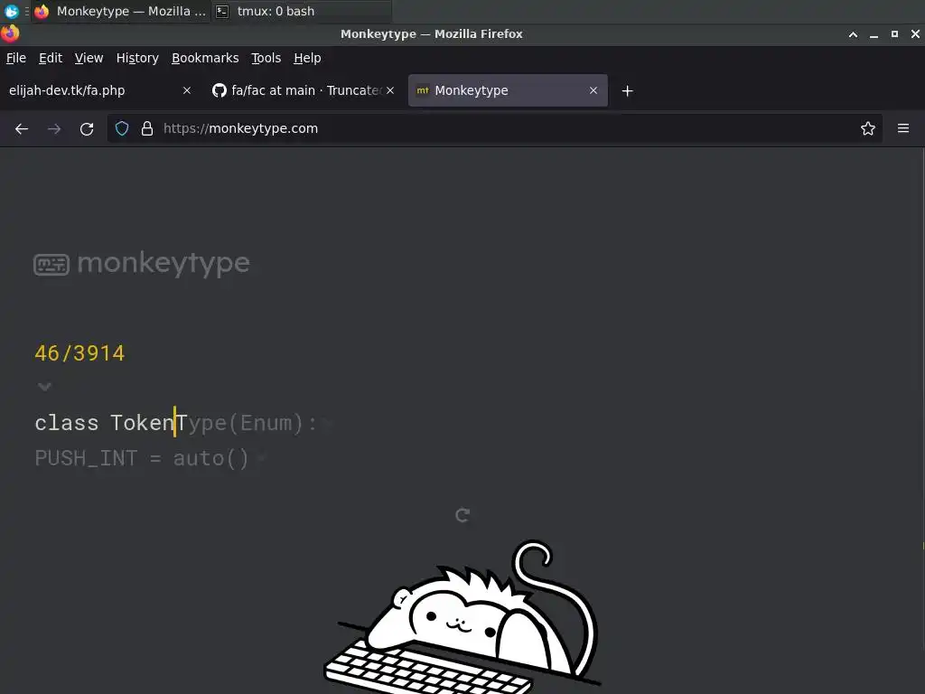Viewport: 925px width, 694px height.
Task: Open the File menu
Action: [16, 58]
